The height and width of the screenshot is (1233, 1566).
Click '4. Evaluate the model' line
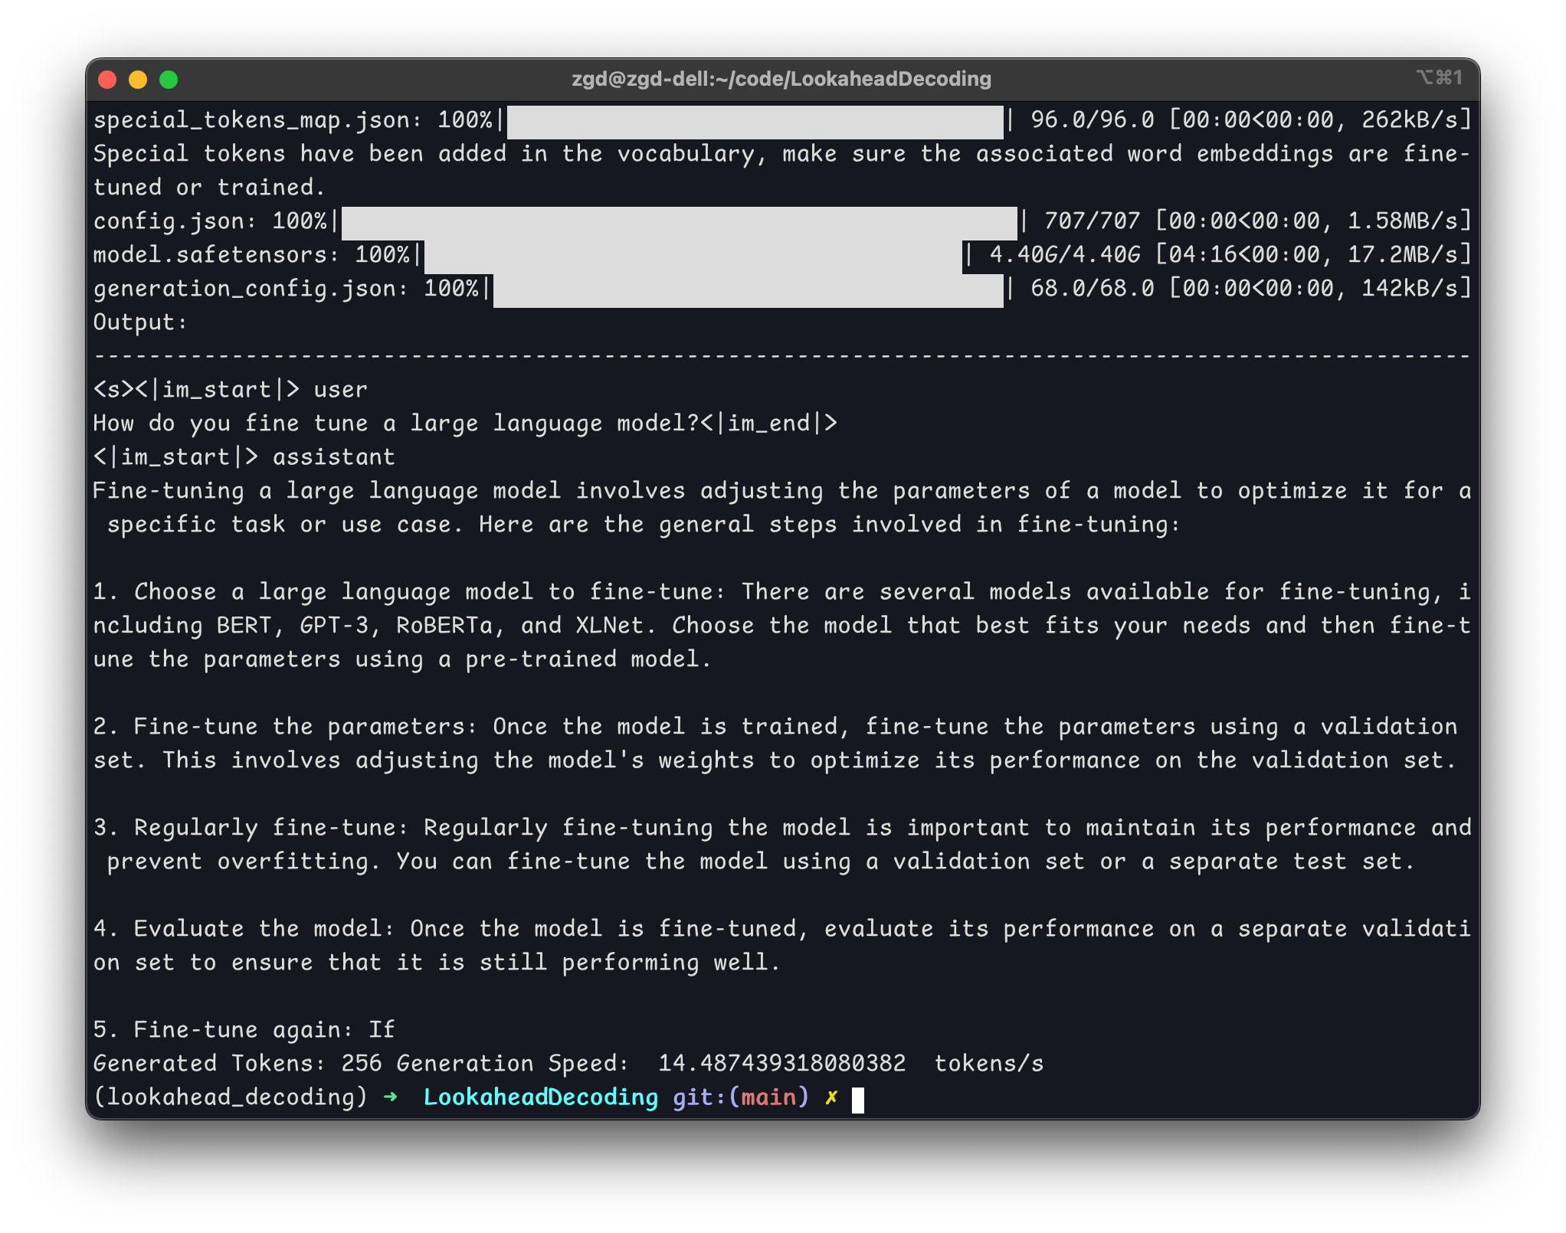pyautogui.click(x=781, y=929)
